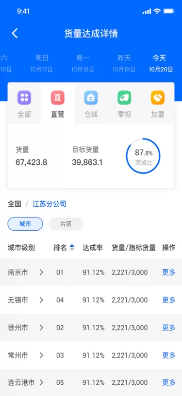Tap the battery status icon
The image size is (182, 396).
[x=168, y=11]
